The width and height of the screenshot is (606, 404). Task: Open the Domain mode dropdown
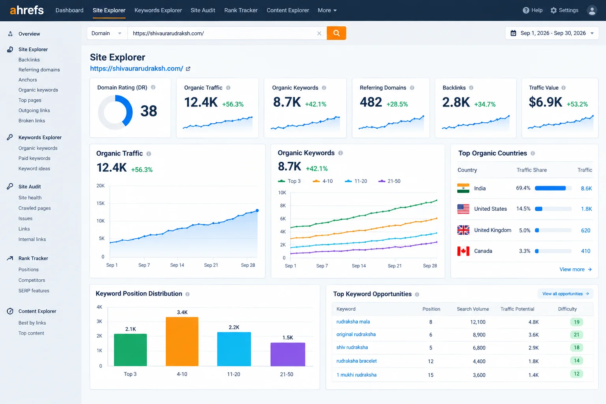pos(107,33)
